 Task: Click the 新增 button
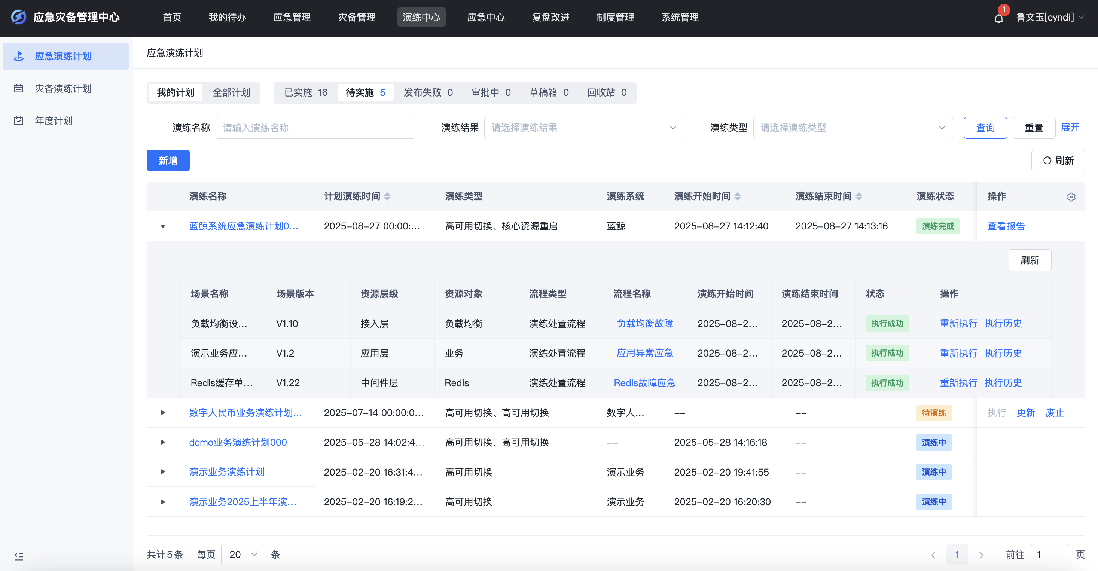[168, 160]
